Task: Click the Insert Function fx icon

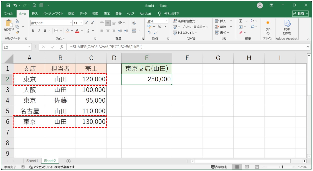Action: point(61,47)
